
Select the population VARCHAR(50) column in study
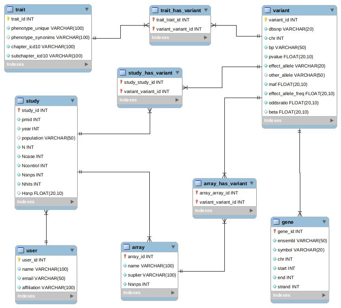point(48,138)
